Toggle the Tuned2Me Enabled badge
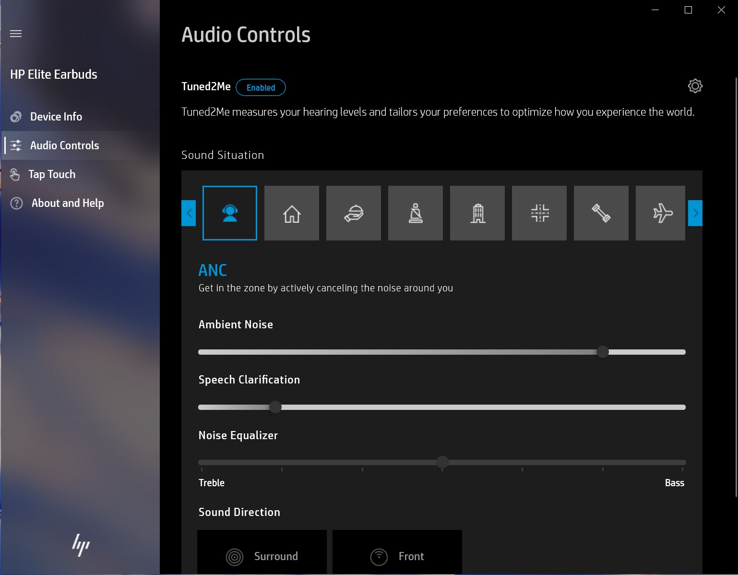738x575 pixels. pos(261,87)
